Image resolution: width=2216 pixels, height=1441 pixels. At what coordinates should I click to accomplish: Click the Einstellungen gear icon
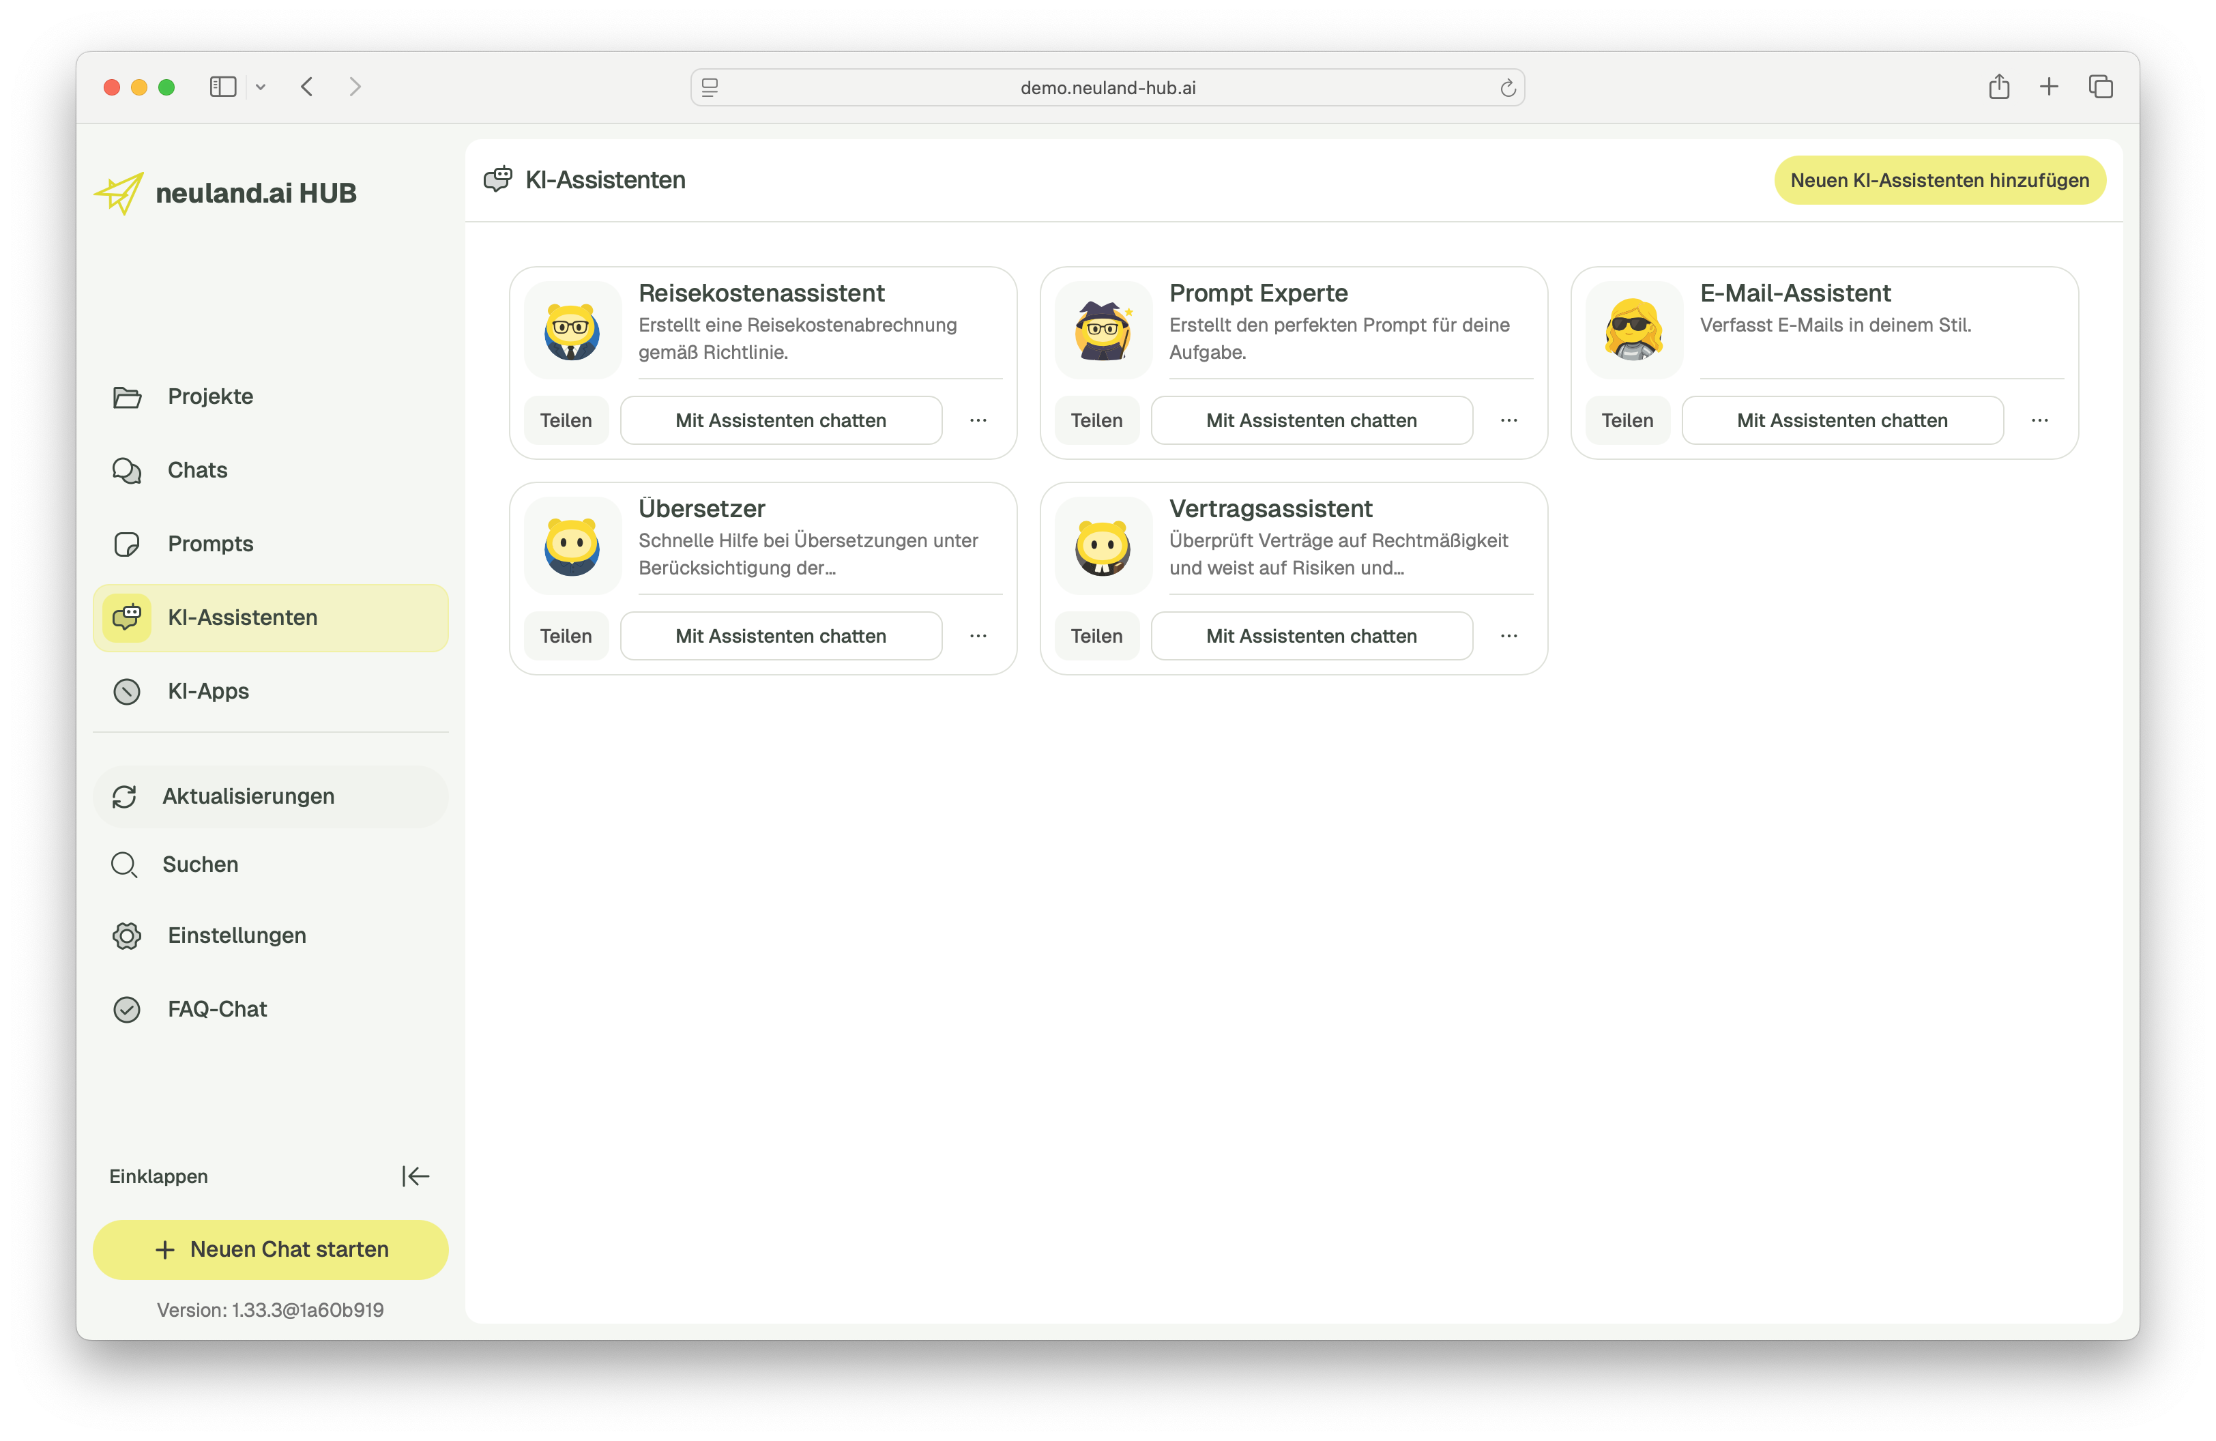(127, 935)
